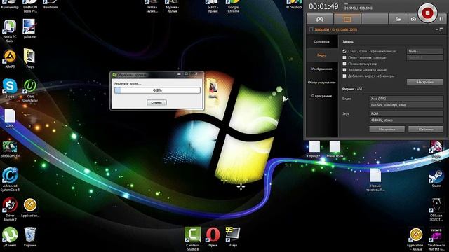449x252 pixels.
Task: Open the Изображения tab in Bandicam
Action: click(321, 69)
